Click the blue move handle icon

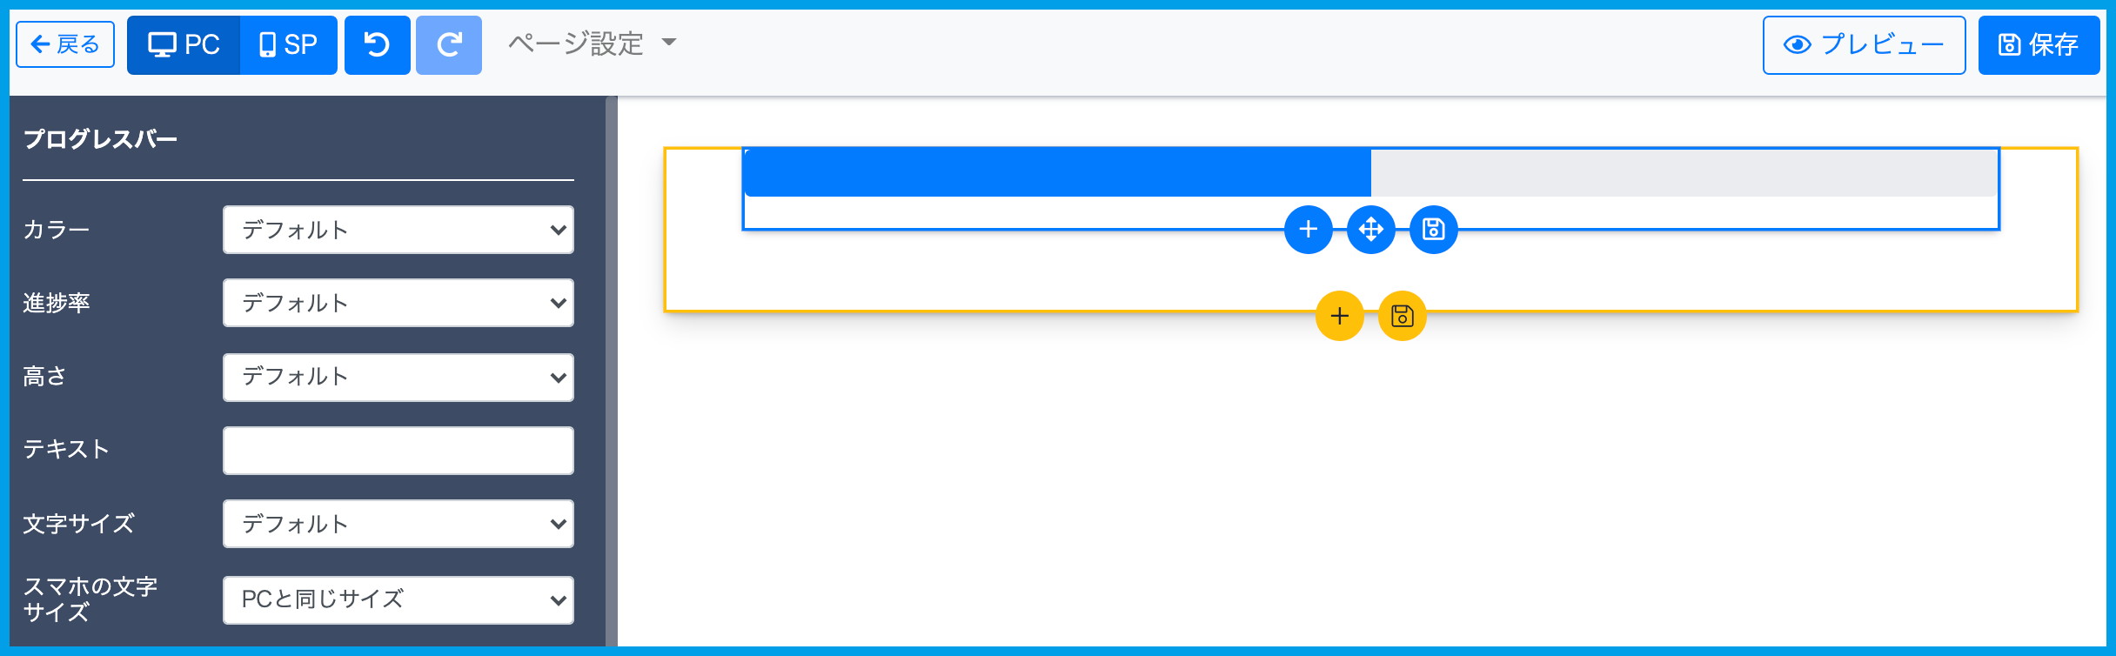click(x=1370, y=230)
